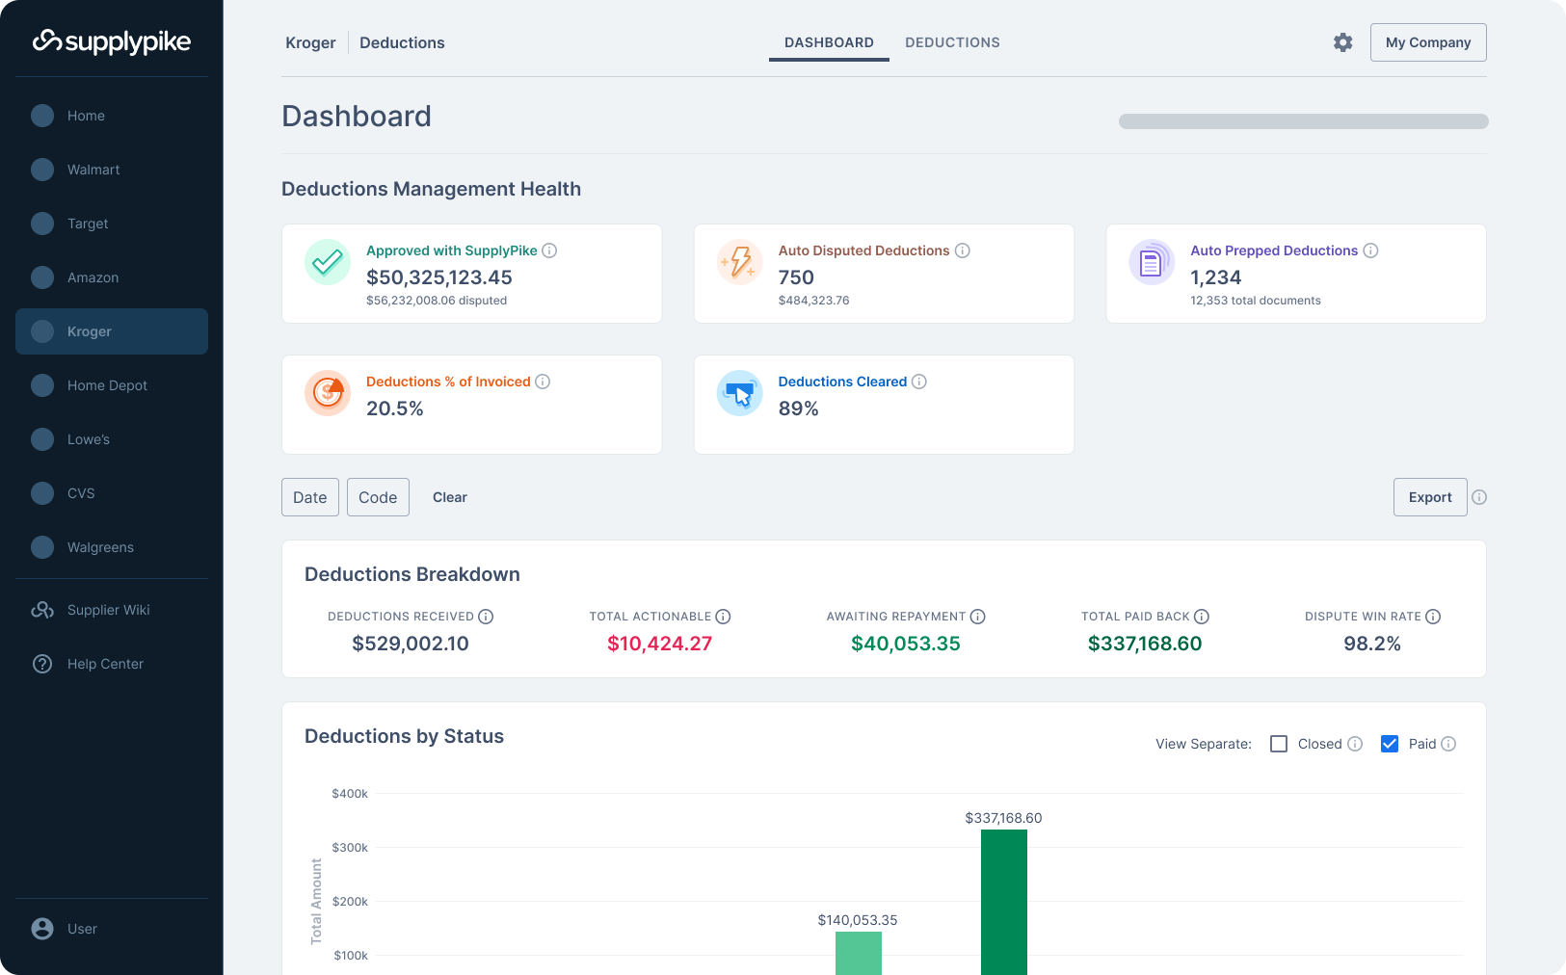Image resolution: width=1566 pixels, height=975 pixels.
Task: Go to Walgreens in the sidebar
Action: 112,547
